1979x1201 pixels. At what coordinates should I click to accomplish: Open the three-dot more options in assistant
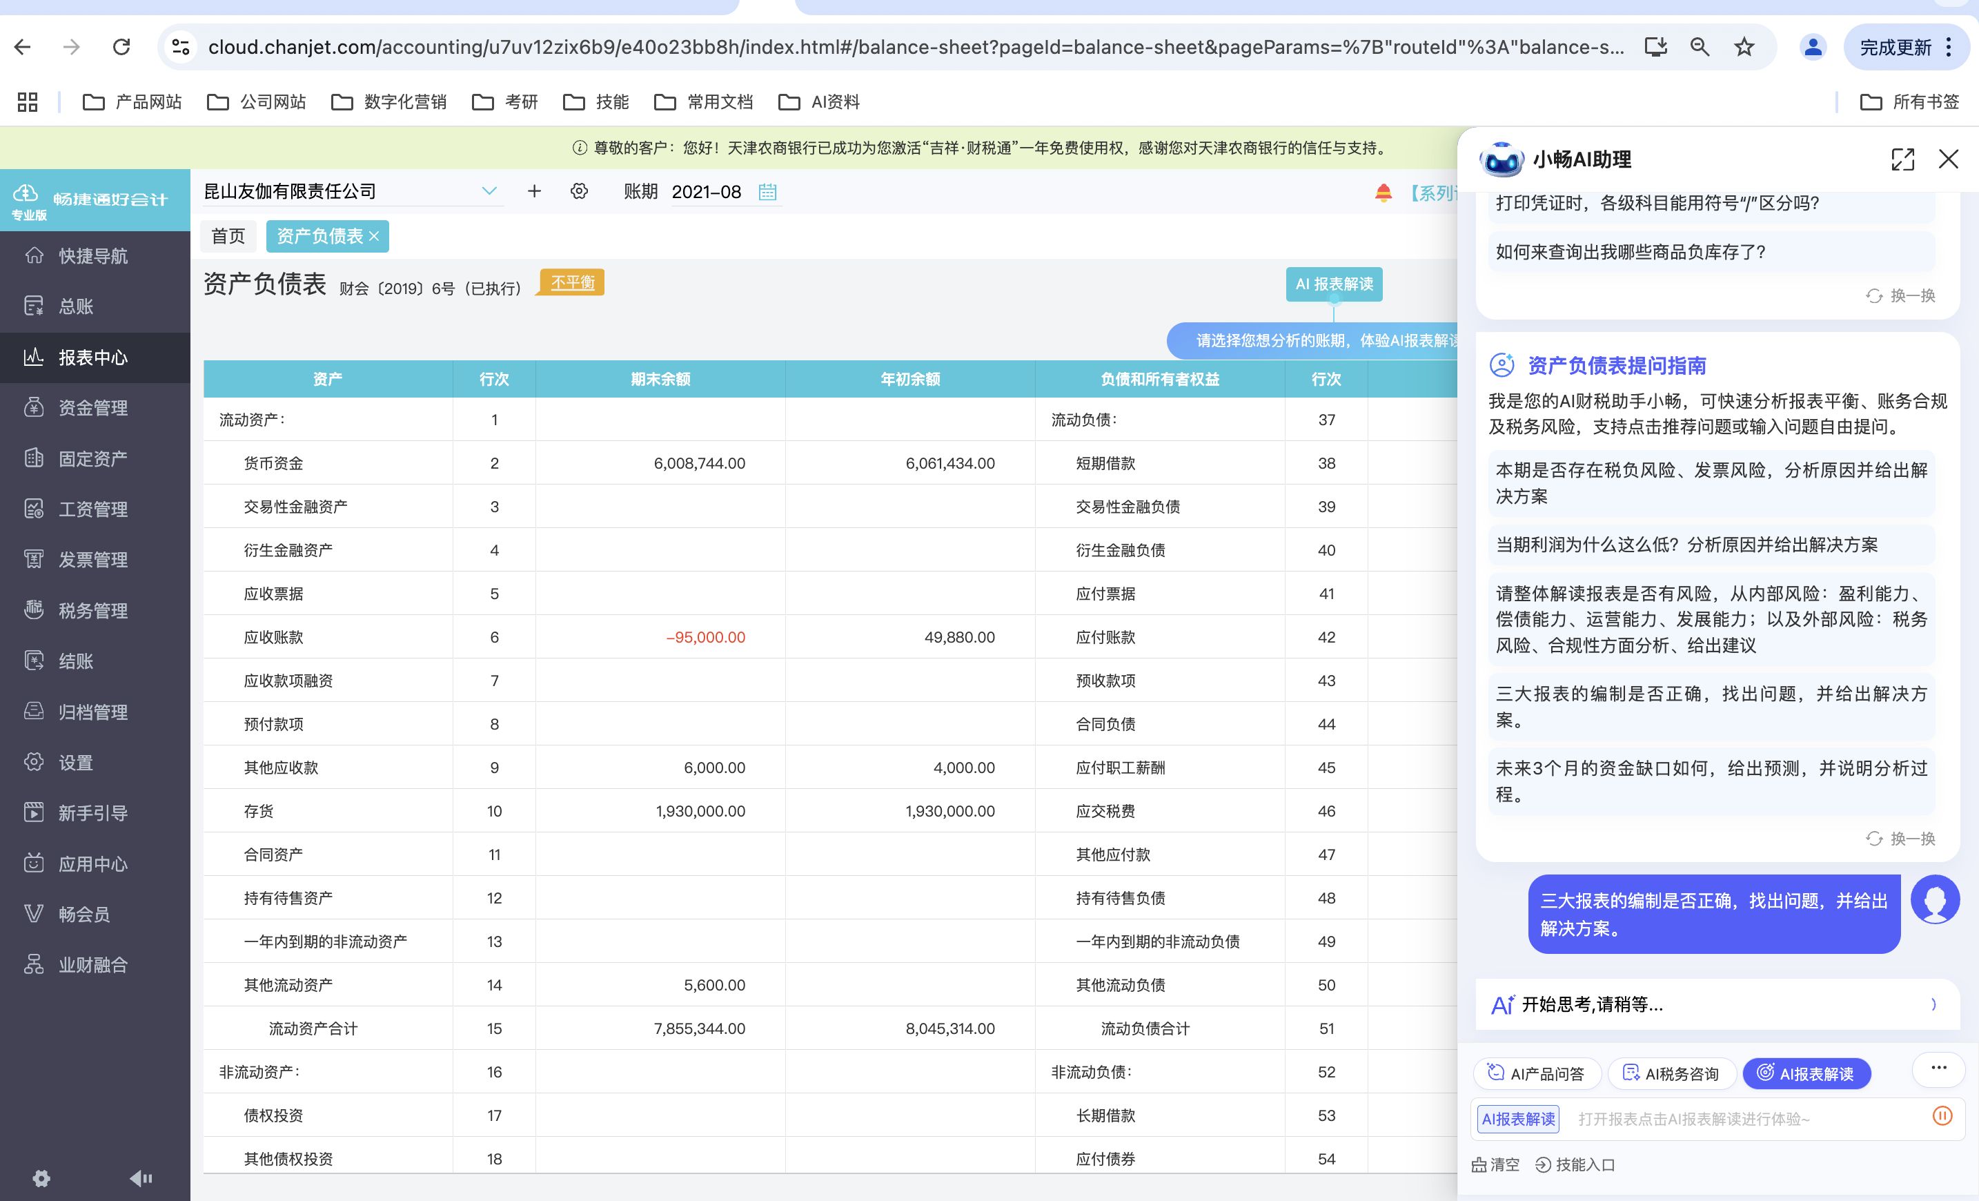click(x=1939, y=1068)
